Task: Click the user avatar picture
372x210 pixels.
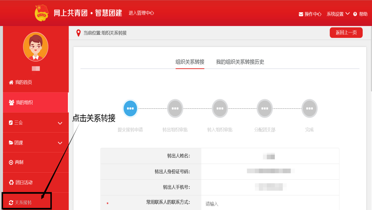Action: click(x=36, y=47)
